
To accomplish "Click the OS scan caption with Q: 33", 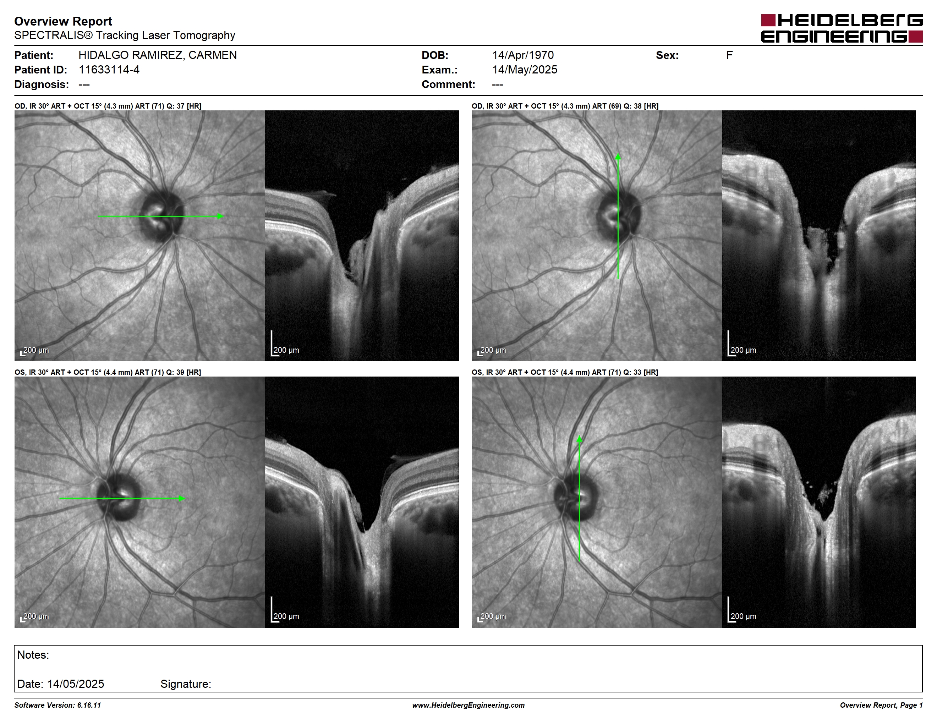I will coord(565,372).
